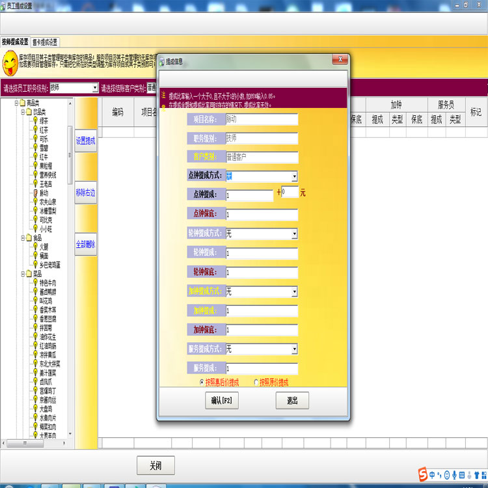Open the 加钟提成方式 dropdown
488x488 pixels.
[294, 291]
